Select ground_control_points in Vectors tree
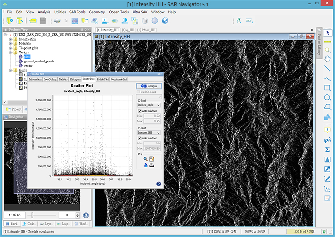335x237 pixels. click(x=39, y=61)
